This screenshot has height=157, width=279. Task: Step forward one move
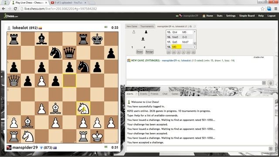tap(184, 52)
